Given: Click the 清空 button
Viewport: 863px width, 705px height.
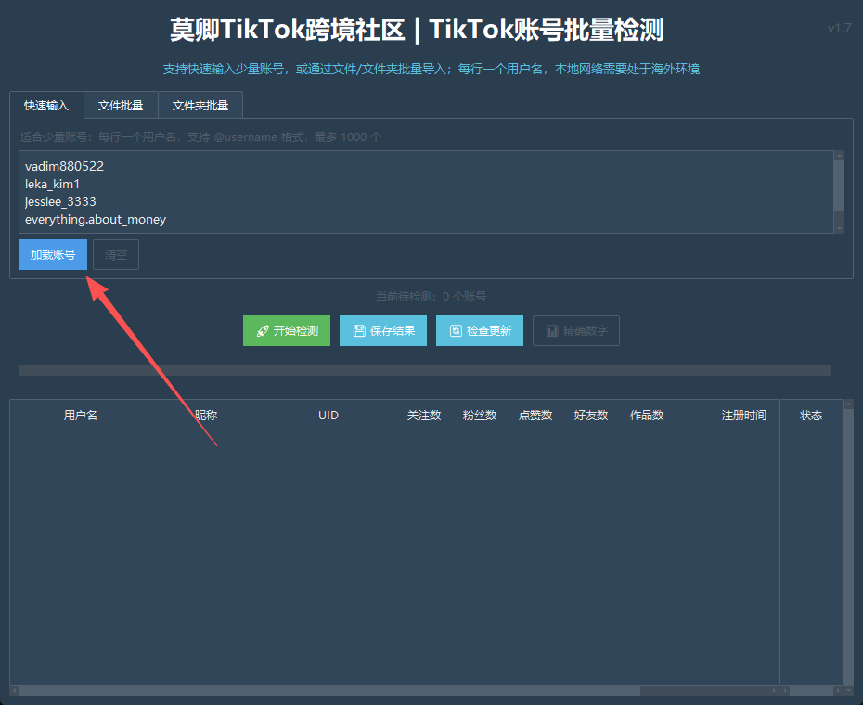Looking at the screenshot, I should click(116, 255).
